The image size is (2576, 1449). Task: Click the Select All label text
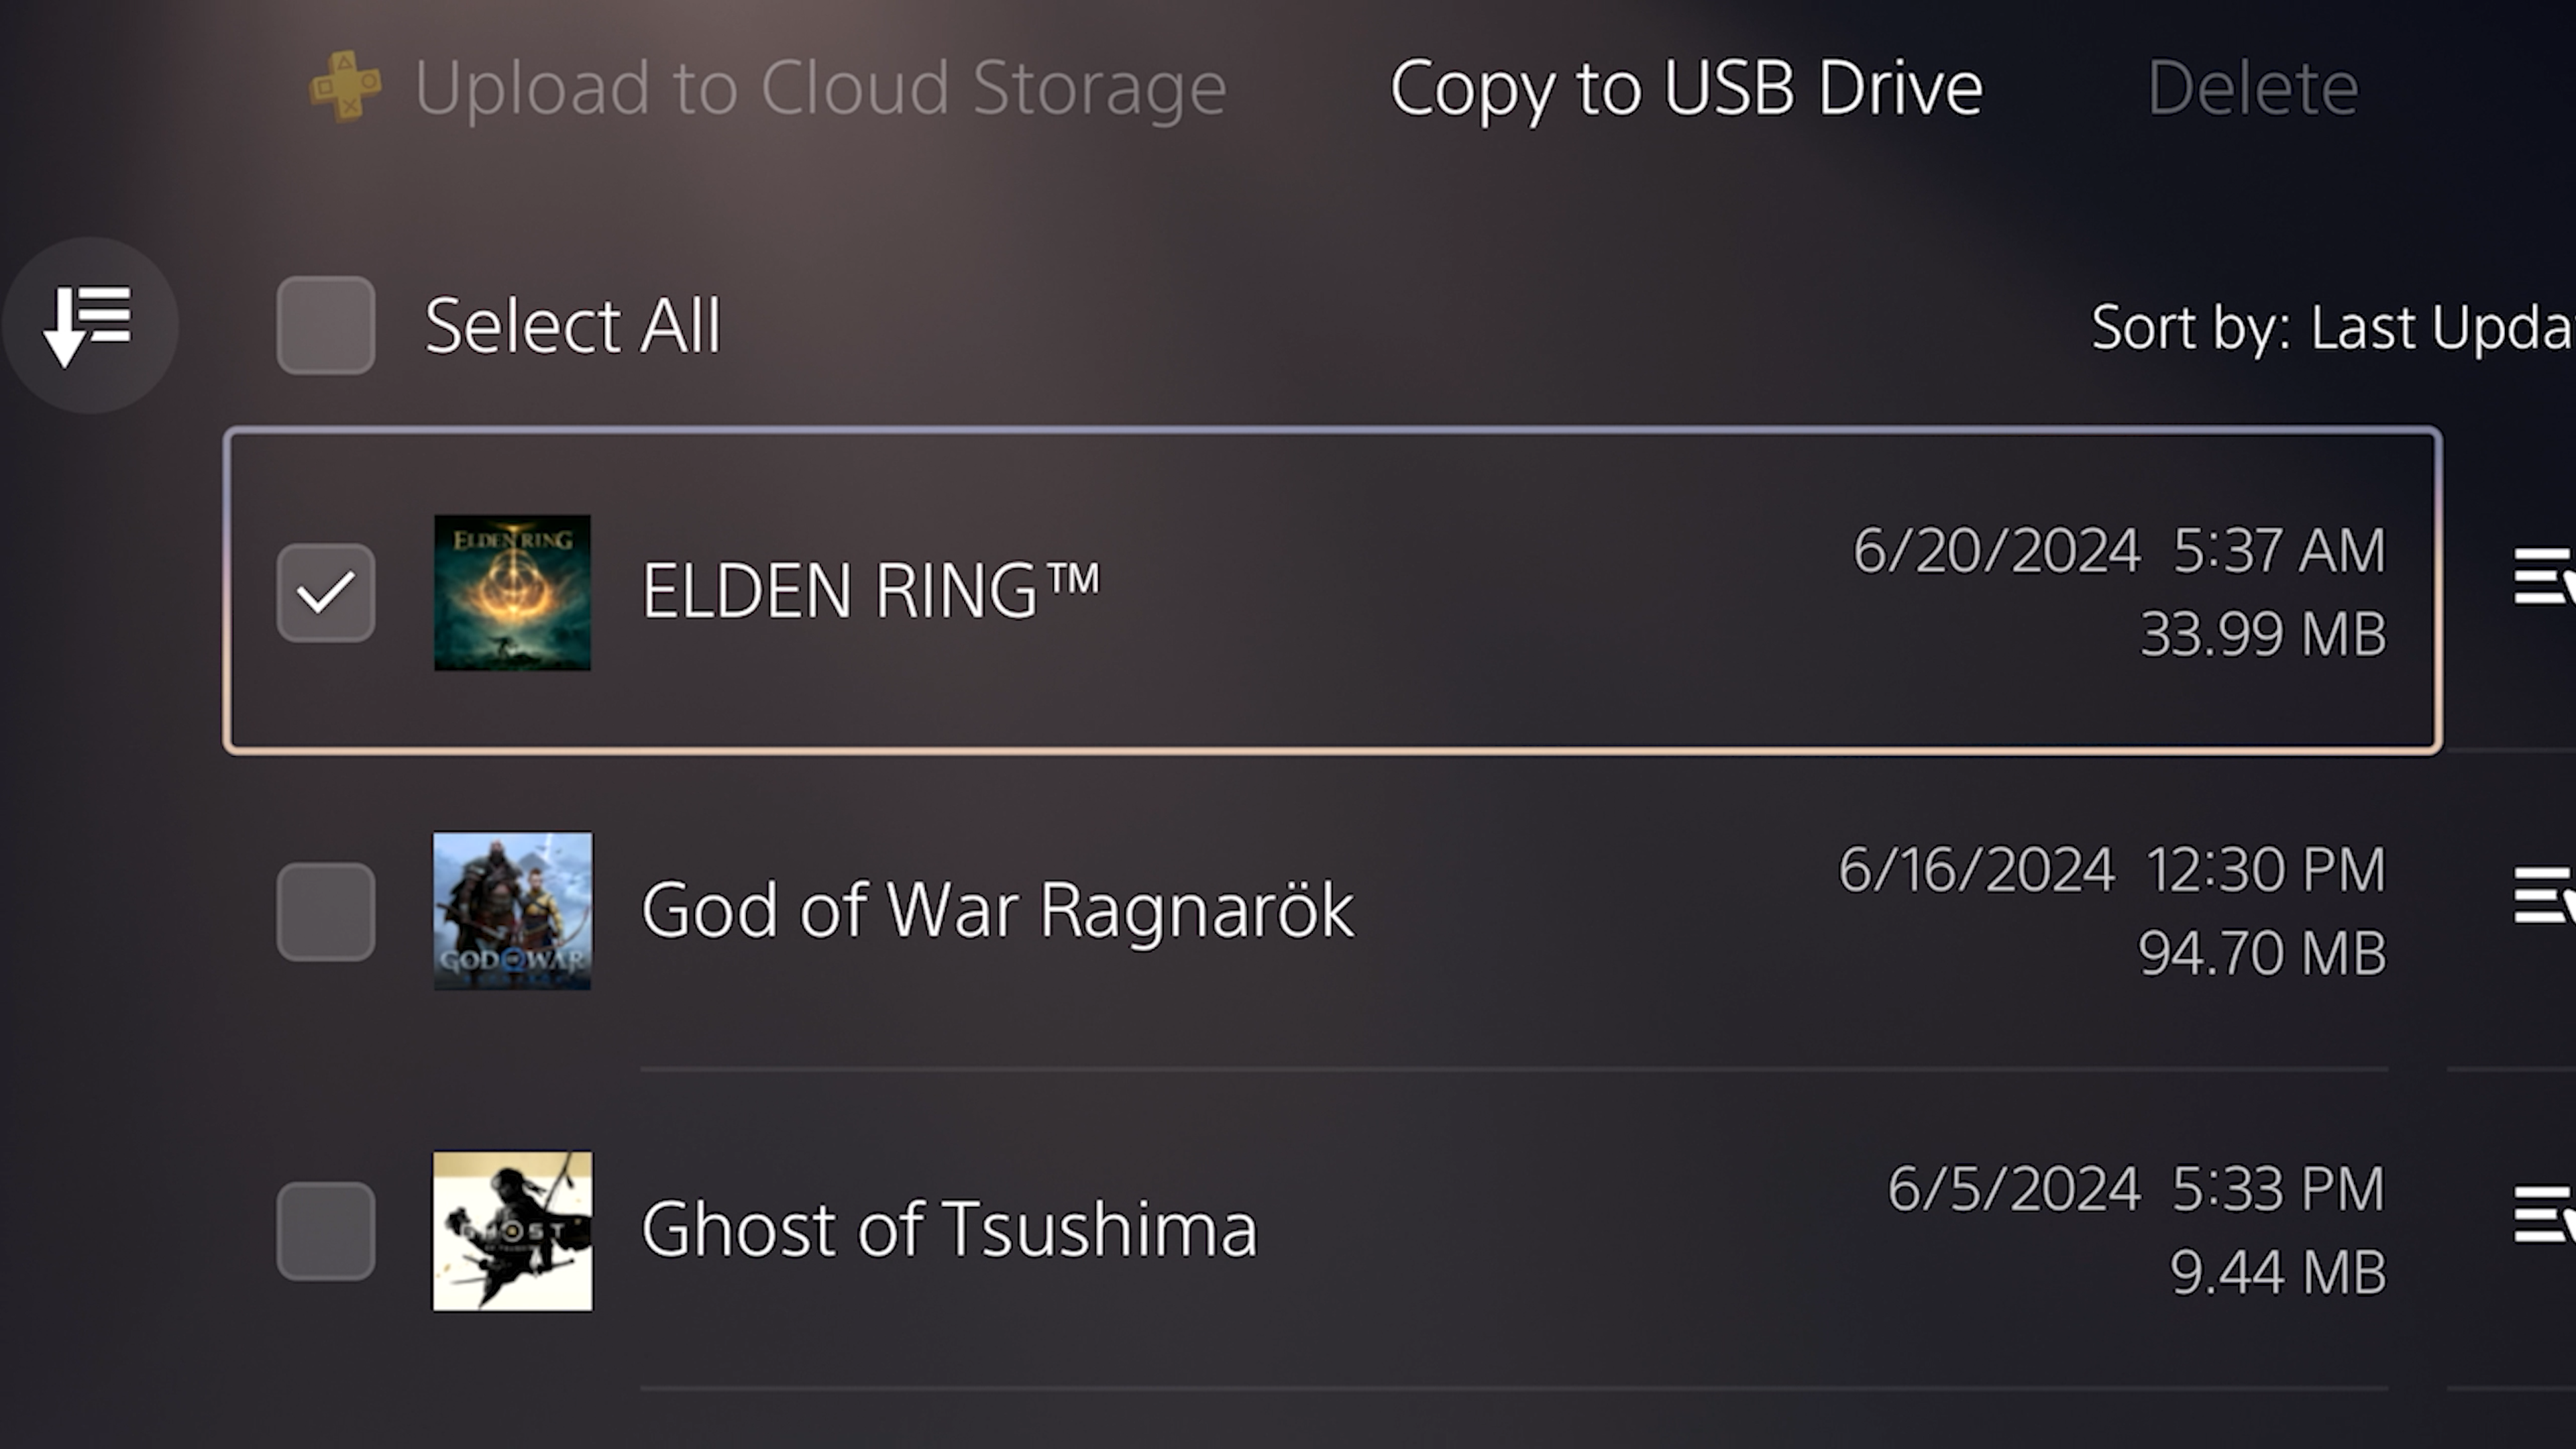(x=572, y=326)
